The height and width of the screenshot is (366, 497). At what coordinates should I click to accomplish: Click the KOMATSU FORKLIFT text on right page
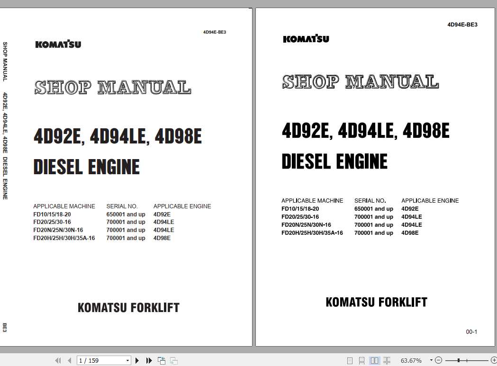378,302
